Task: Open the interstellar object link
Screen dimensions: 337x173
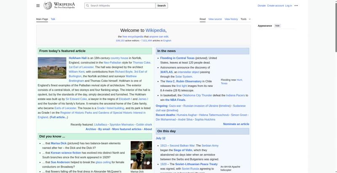Action: tap(189, 72)
